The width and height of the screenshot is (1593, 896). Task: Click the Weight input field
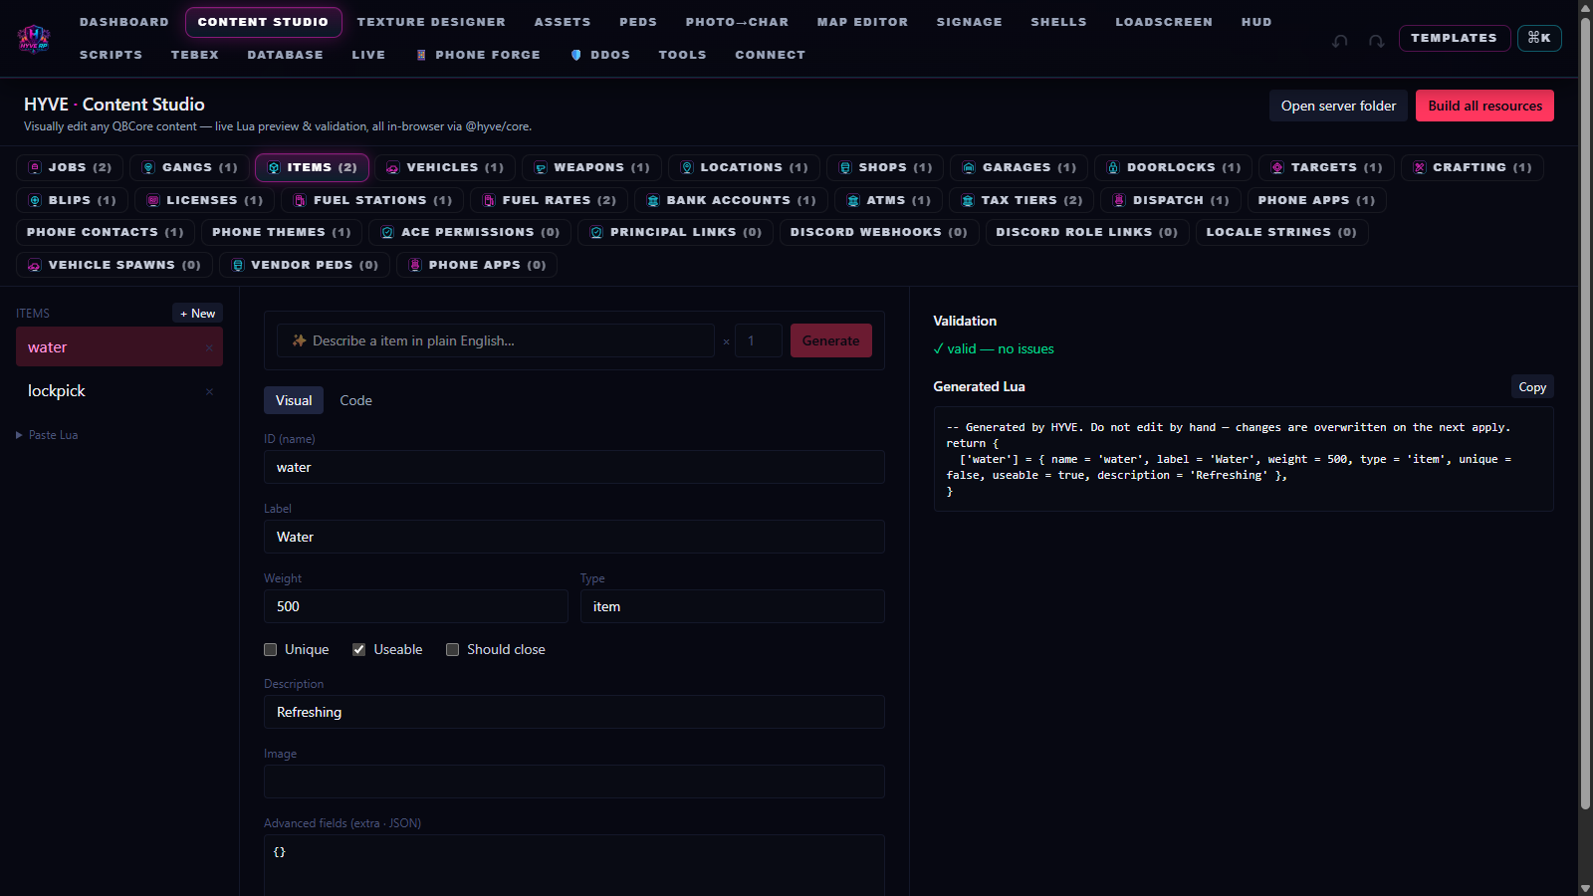[416, 606]
